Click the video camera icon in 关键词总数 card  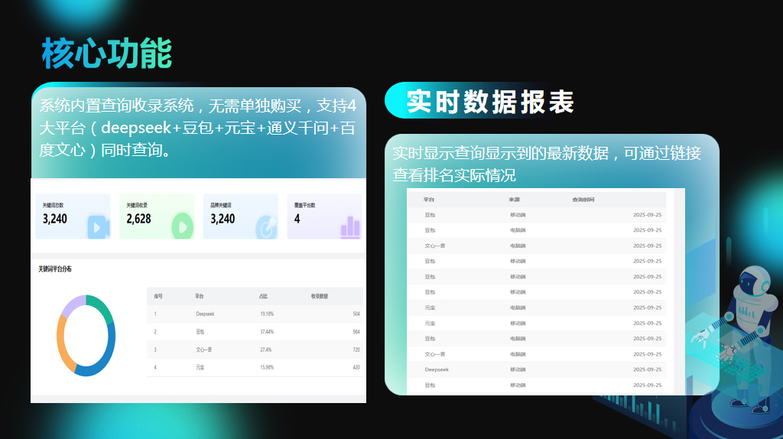click(97, 226)
